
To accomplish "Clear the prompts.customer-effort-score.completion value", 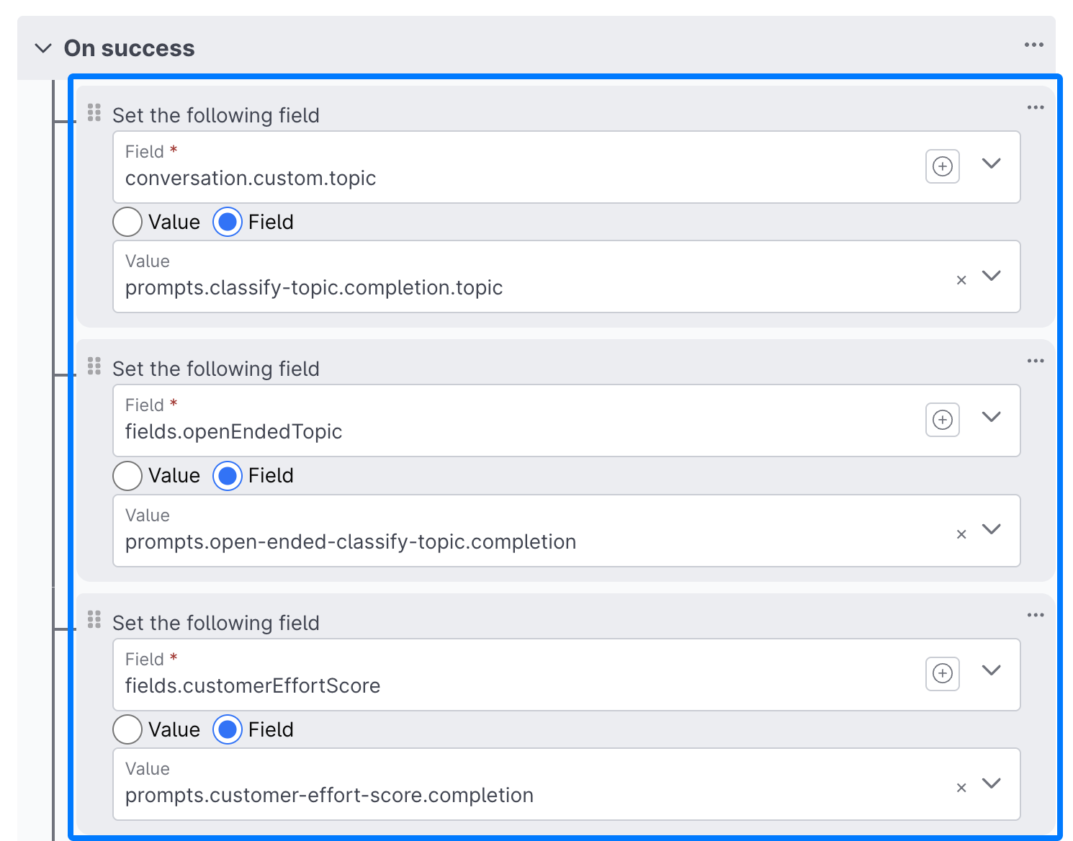I will coord(961,788).
